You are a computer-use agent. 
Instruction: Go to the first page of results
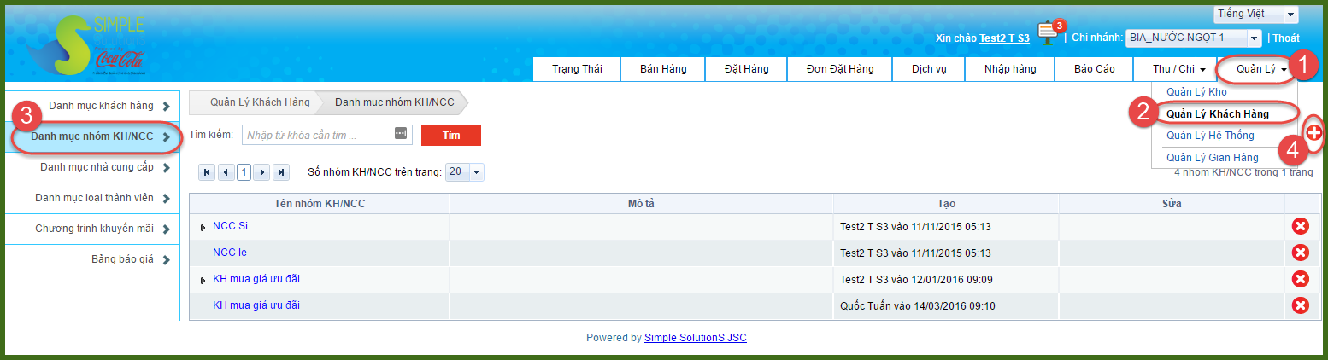click(207, 172)
